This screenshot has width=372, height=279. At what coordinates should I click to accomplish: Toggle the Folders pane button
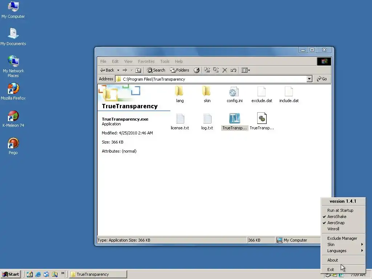tap(179, 70)
